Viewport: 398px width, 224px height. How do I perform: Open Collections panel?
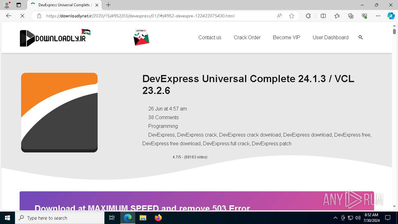351,16
